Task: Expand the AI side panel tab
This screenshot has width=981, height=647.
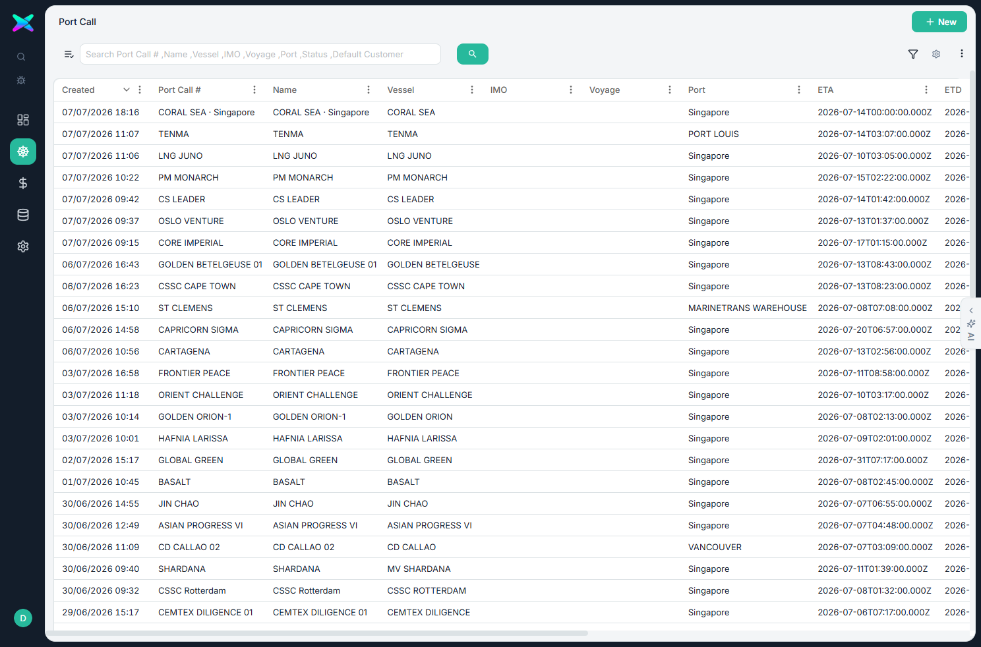Action: coord(971,323)
